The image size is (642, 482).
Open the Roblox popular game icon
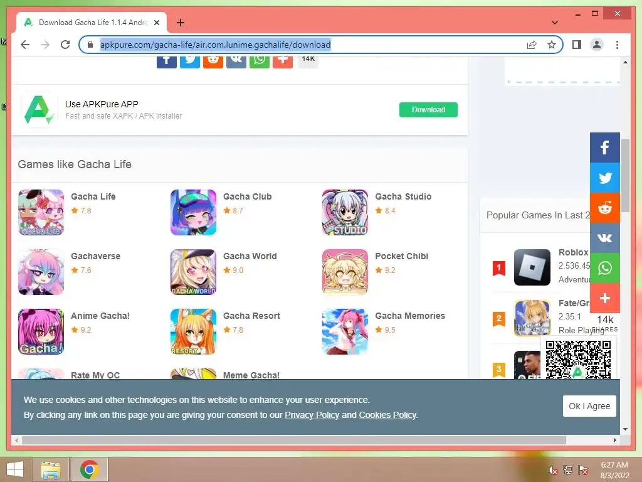click(x=532, y=267)
